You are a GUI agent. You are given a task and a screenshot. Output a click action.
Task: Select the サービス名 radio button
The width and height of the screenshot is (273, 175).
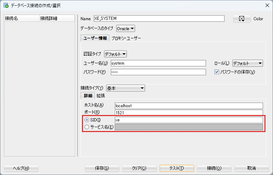pyautogui.click(x=87, y=127)
